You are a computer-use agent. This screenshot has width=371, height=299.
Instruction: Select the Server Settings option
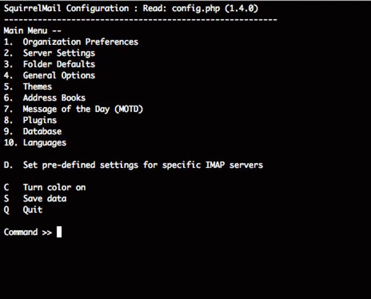tap(59, 53)
